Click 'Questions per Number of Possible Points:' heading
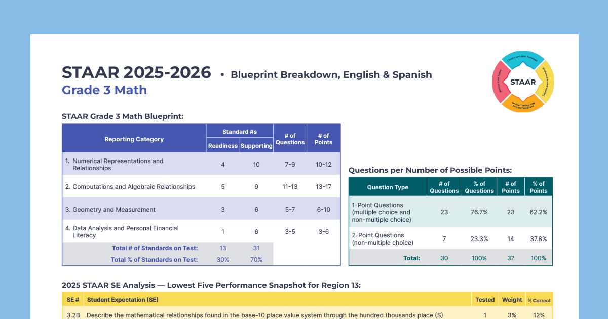The height and width of the screenshot is (319, 608). click(430, 170)
